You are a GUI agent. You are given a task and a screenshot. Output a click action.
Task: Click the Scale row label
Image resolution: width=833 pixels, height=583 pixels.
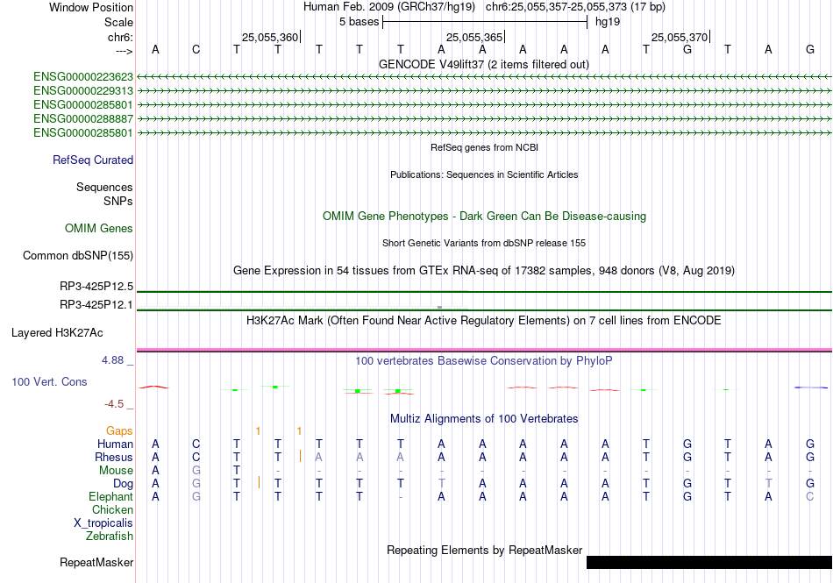[118, 22]
